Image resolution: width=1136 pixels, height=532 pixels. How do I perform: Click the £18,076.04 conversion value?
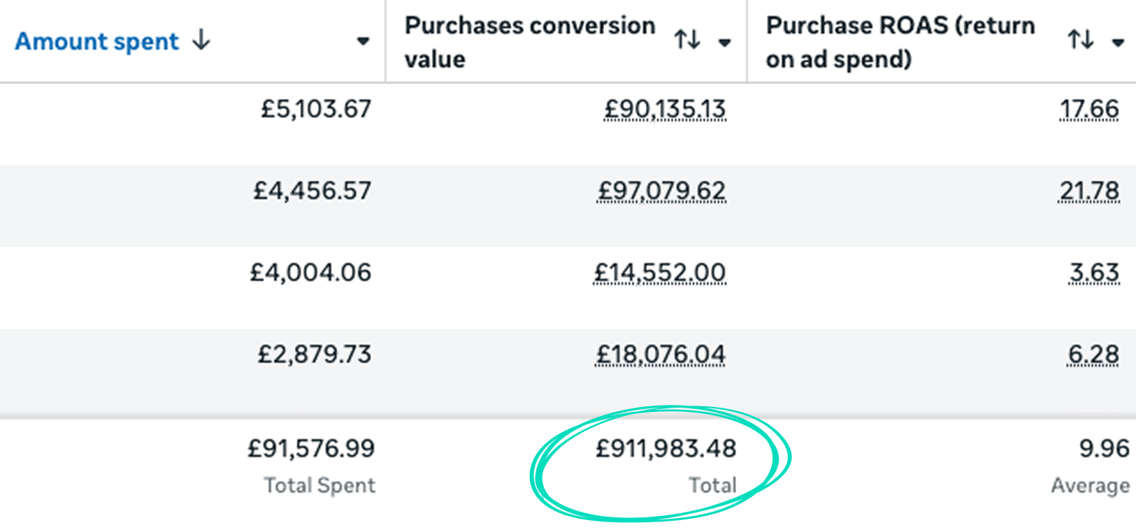(x=660, y=355)
